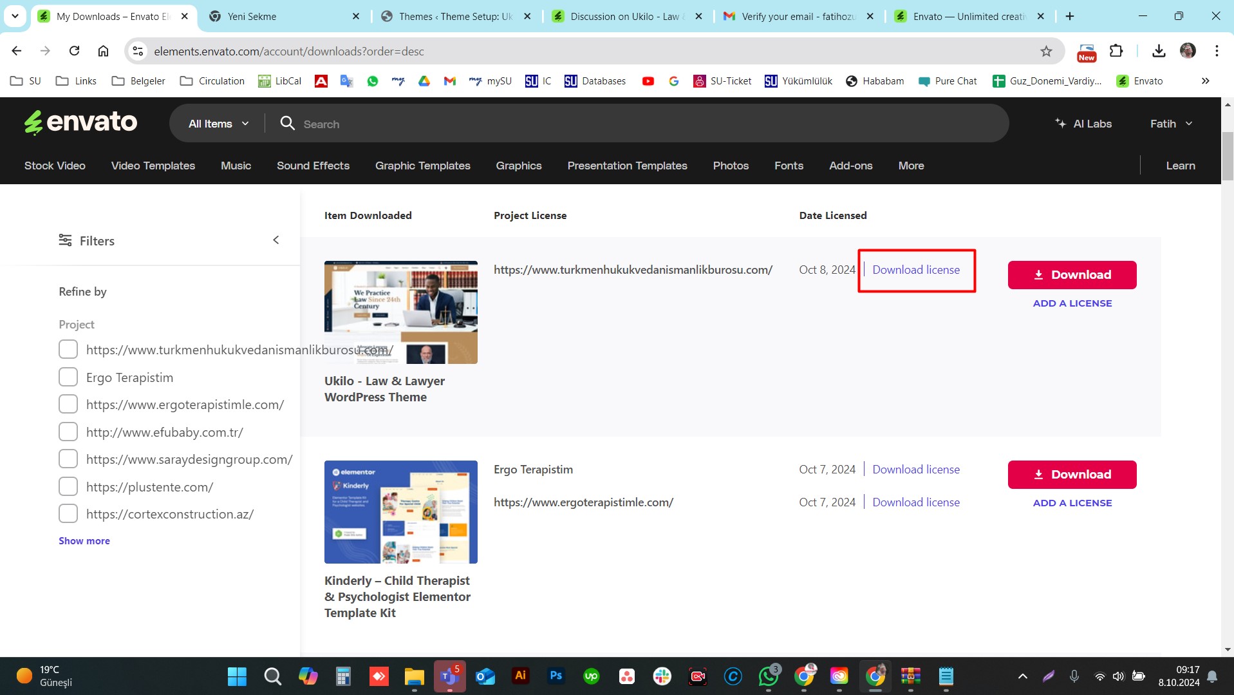Go to browser home page
The width and height of the screenshot is (1234, 695).
pos(103,51)
